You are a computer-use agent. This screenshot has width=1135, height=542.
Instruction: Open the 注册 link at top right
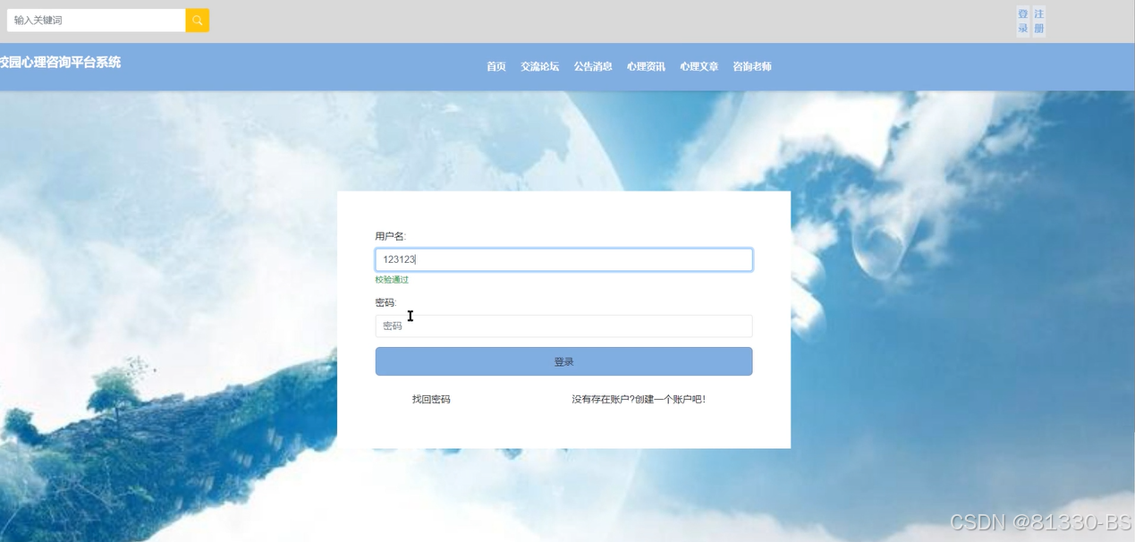pos(1038,21)
